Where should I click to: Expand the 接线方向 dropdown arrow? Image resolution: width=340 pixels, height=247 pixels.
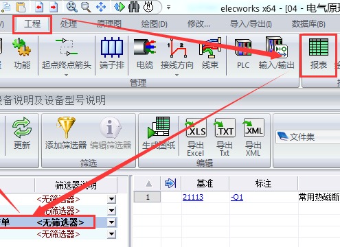coord(177,75)
